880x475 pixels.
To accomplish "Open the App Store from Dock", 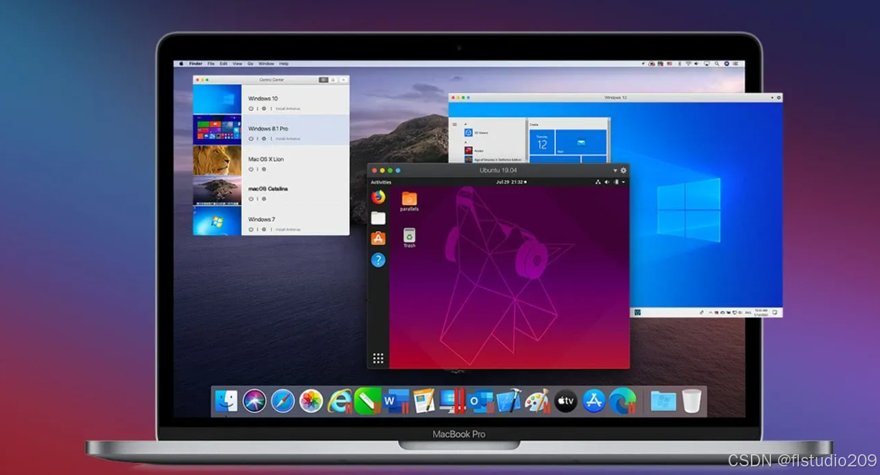I will coord(594,401).
